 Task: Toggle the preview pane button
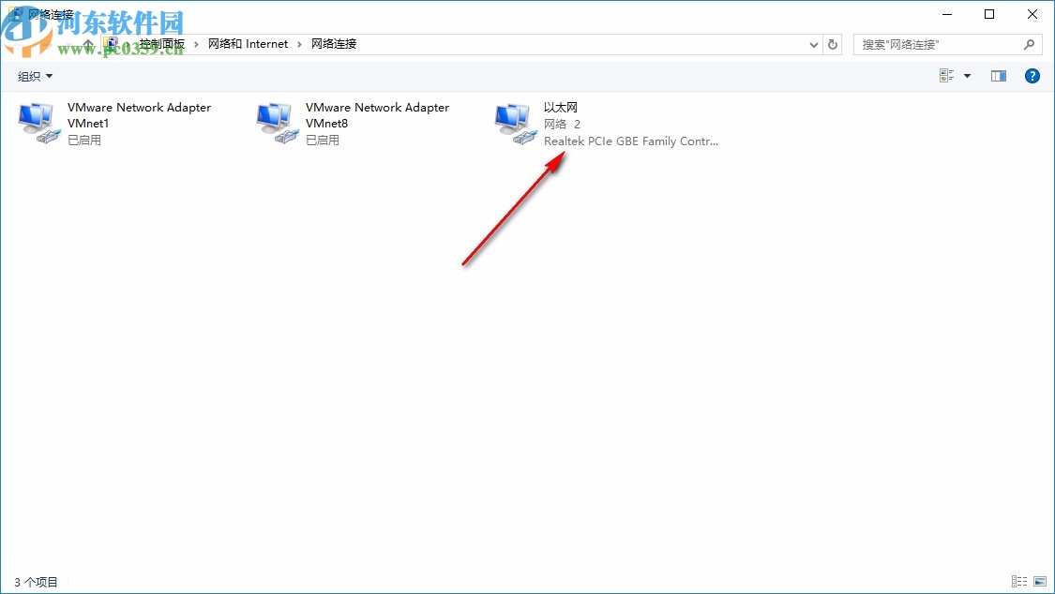[999, 76]
